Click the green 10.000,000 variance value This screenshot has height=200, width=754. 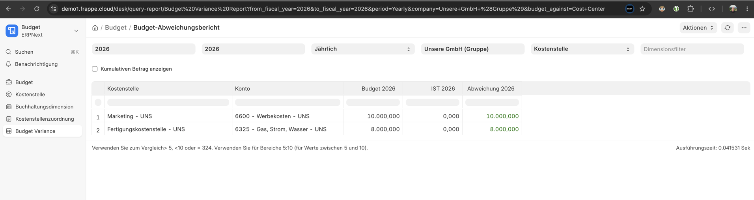[502, 116]
